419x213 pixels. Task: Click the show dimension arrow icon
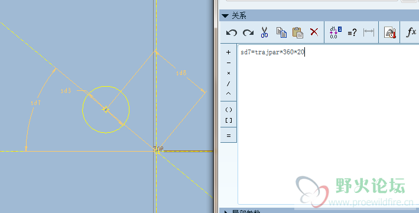click(369, 32)
